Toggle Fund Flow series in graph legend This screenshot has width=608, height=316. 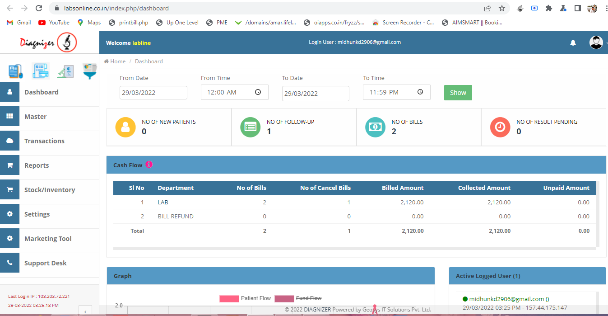click(x=298, y=298)
